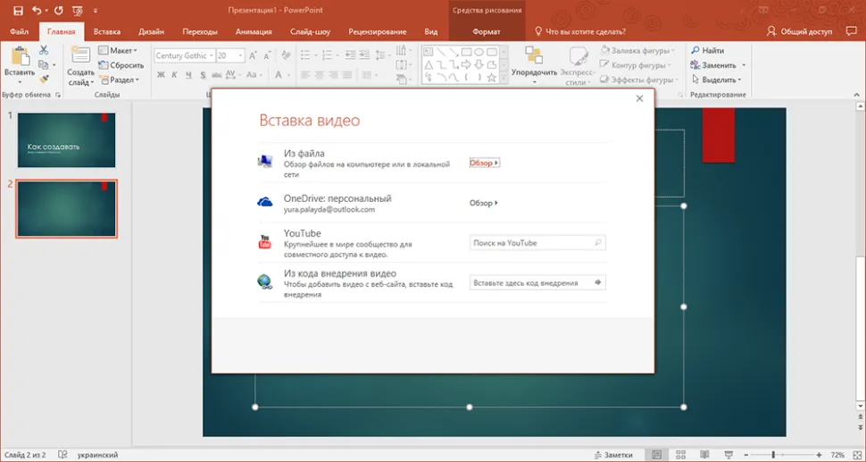Click the YouTube search magnifier icon
866x462 pixels.
(x=598, y=242)
